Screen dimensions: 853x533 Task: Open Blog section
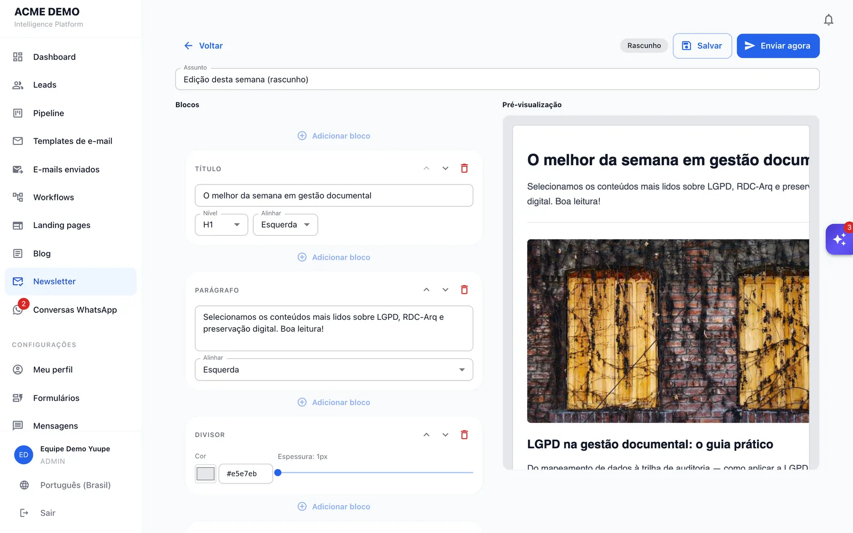[x=70, y=254]
